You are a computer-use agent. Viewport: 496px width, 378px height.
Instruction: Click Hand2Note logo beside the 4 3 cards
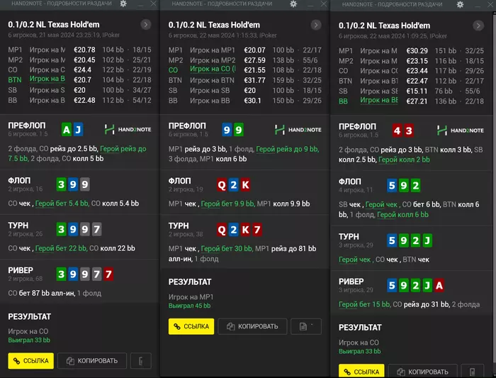point(461,130)
